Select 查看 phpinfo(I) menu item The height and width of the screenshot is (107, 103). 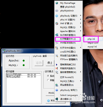[x=69, y=7]
